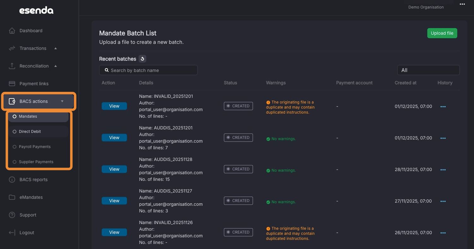The width and height of the screenshot is (474, 249).
Task: Click the Logout arrow icon
Action: [12, 233]
